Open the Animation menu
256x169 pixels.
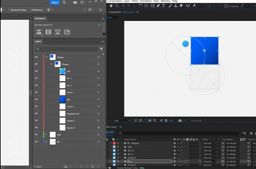tap(146, 1)
